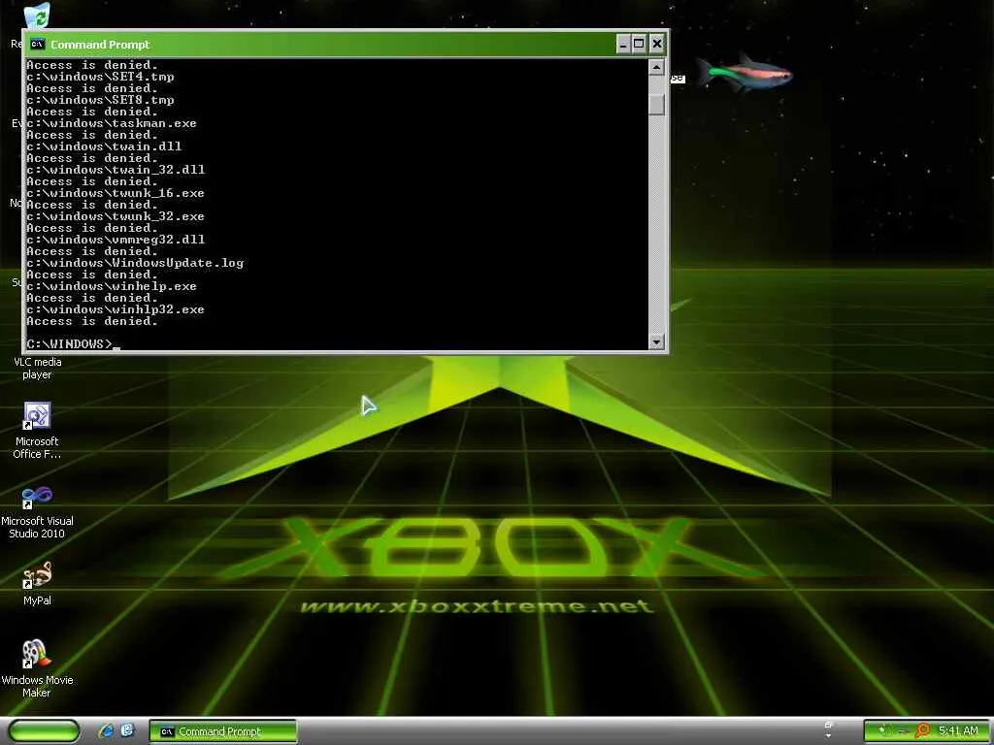Launch Internet Explorer from Quick Launch
This screenshot has width=994, height=745.
[106, 730]
